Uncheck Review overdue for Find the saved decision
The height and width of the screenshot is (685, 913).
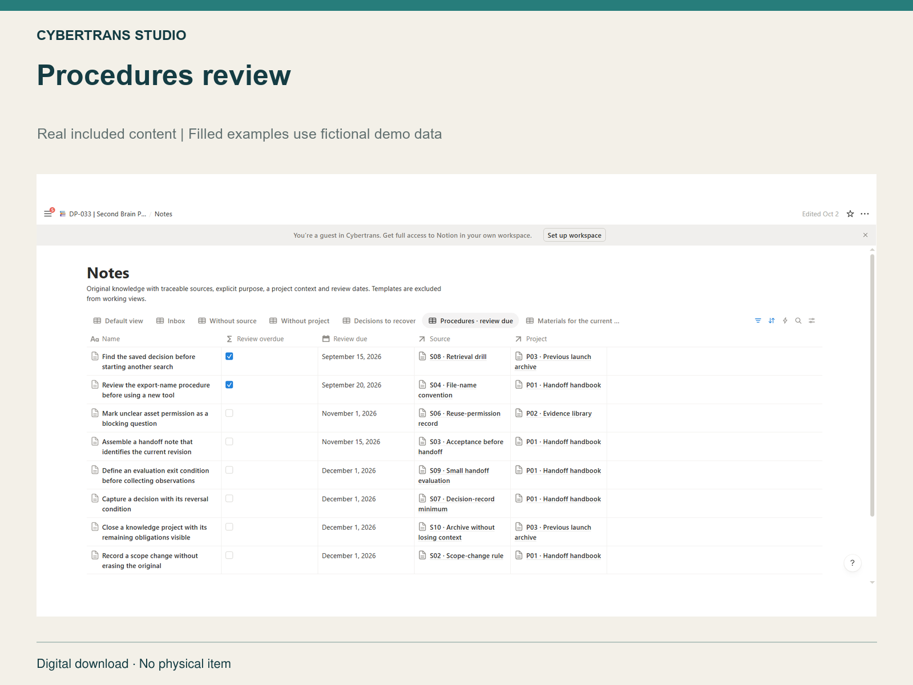tap(229, 356)
